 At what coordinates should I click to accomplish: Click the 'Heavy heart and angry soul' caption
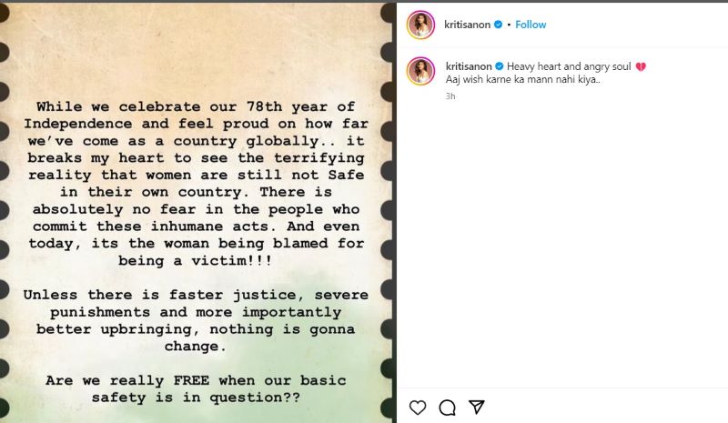point(570,66)
